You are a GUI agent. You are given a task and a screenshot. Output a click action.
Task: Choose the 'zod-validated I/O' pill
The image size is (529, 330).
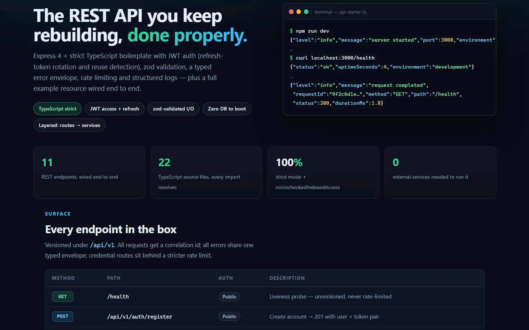(174, 109)
